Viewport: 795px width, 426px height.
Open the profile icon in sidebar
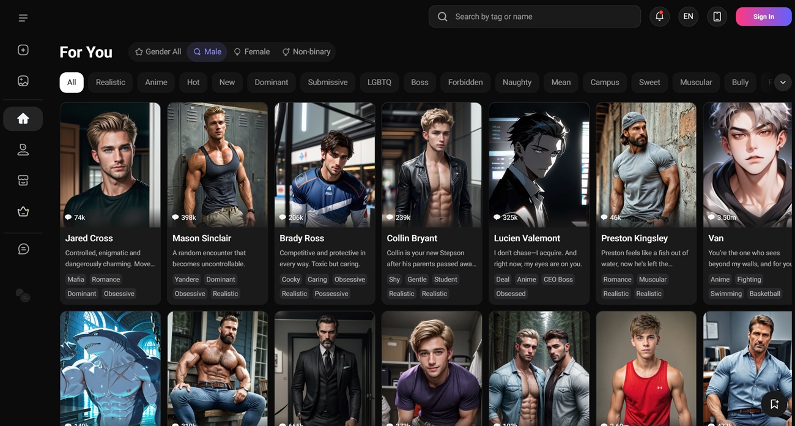click(23, 149)
